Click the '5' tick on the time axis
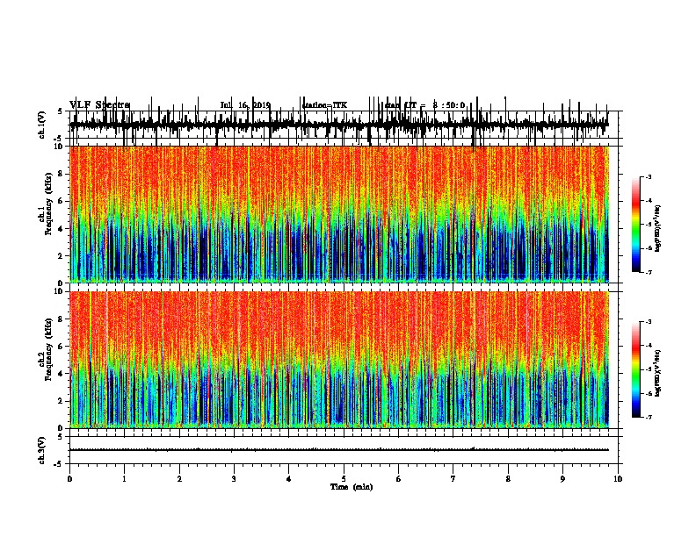The image size is (696, 537). [344, 479]
